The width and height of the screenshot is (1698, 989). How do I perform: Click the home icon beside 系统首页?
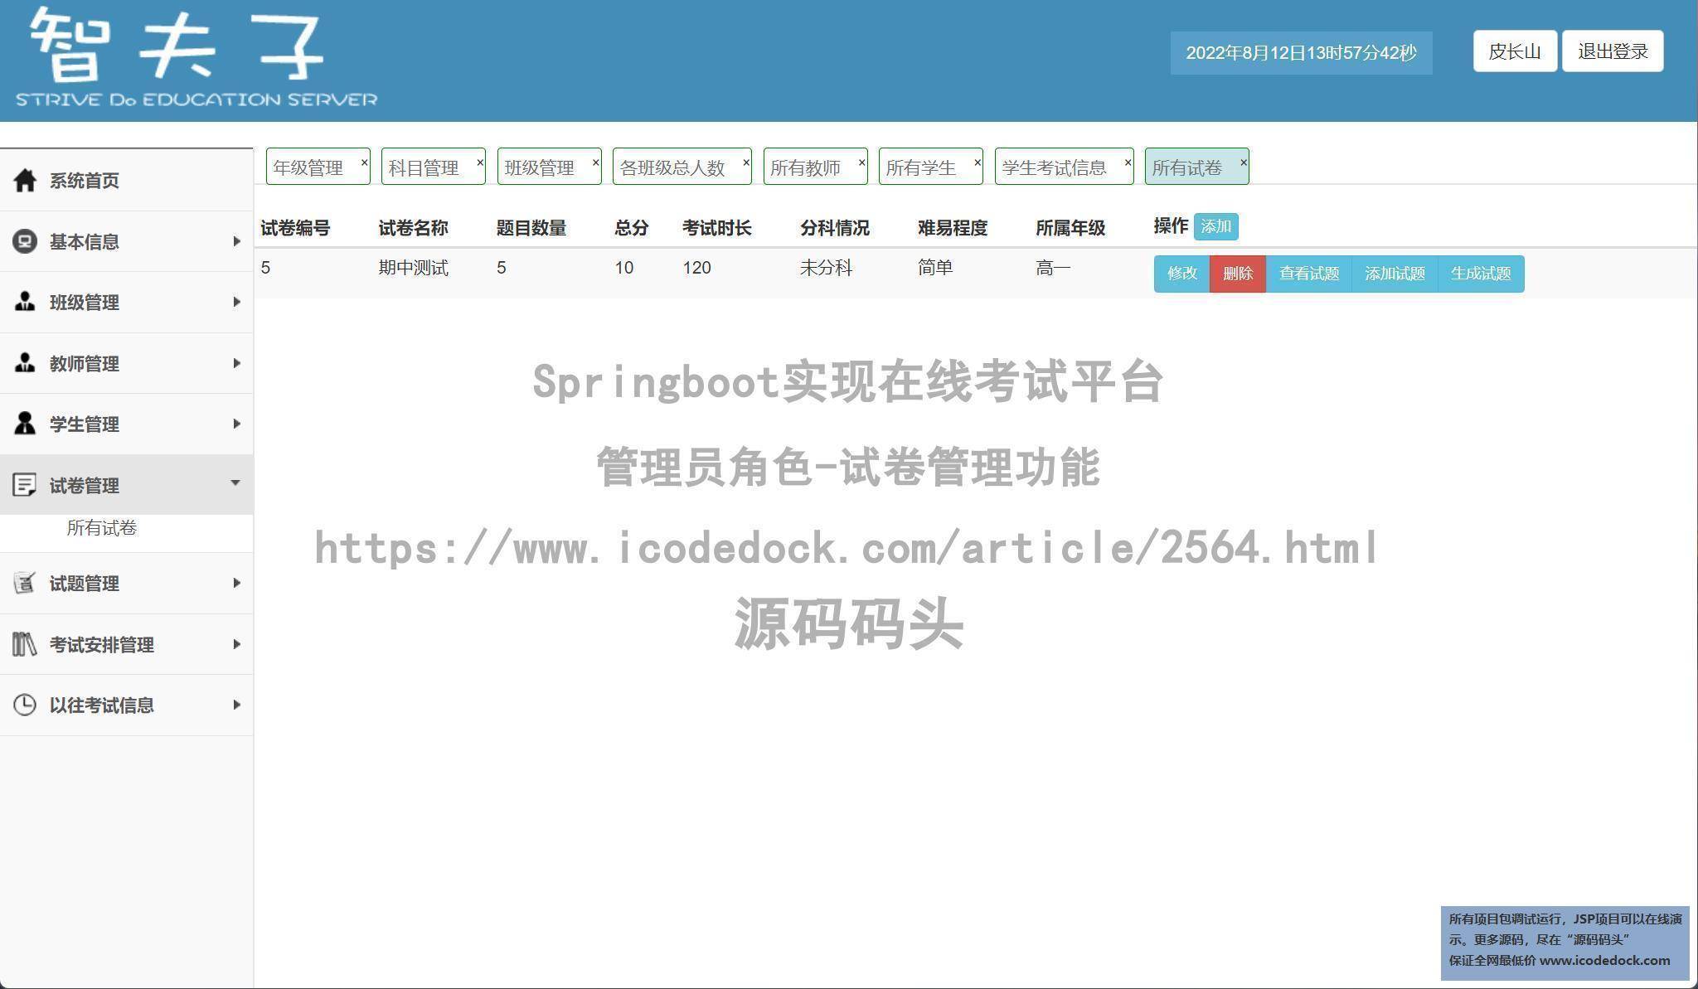[25, 180]
